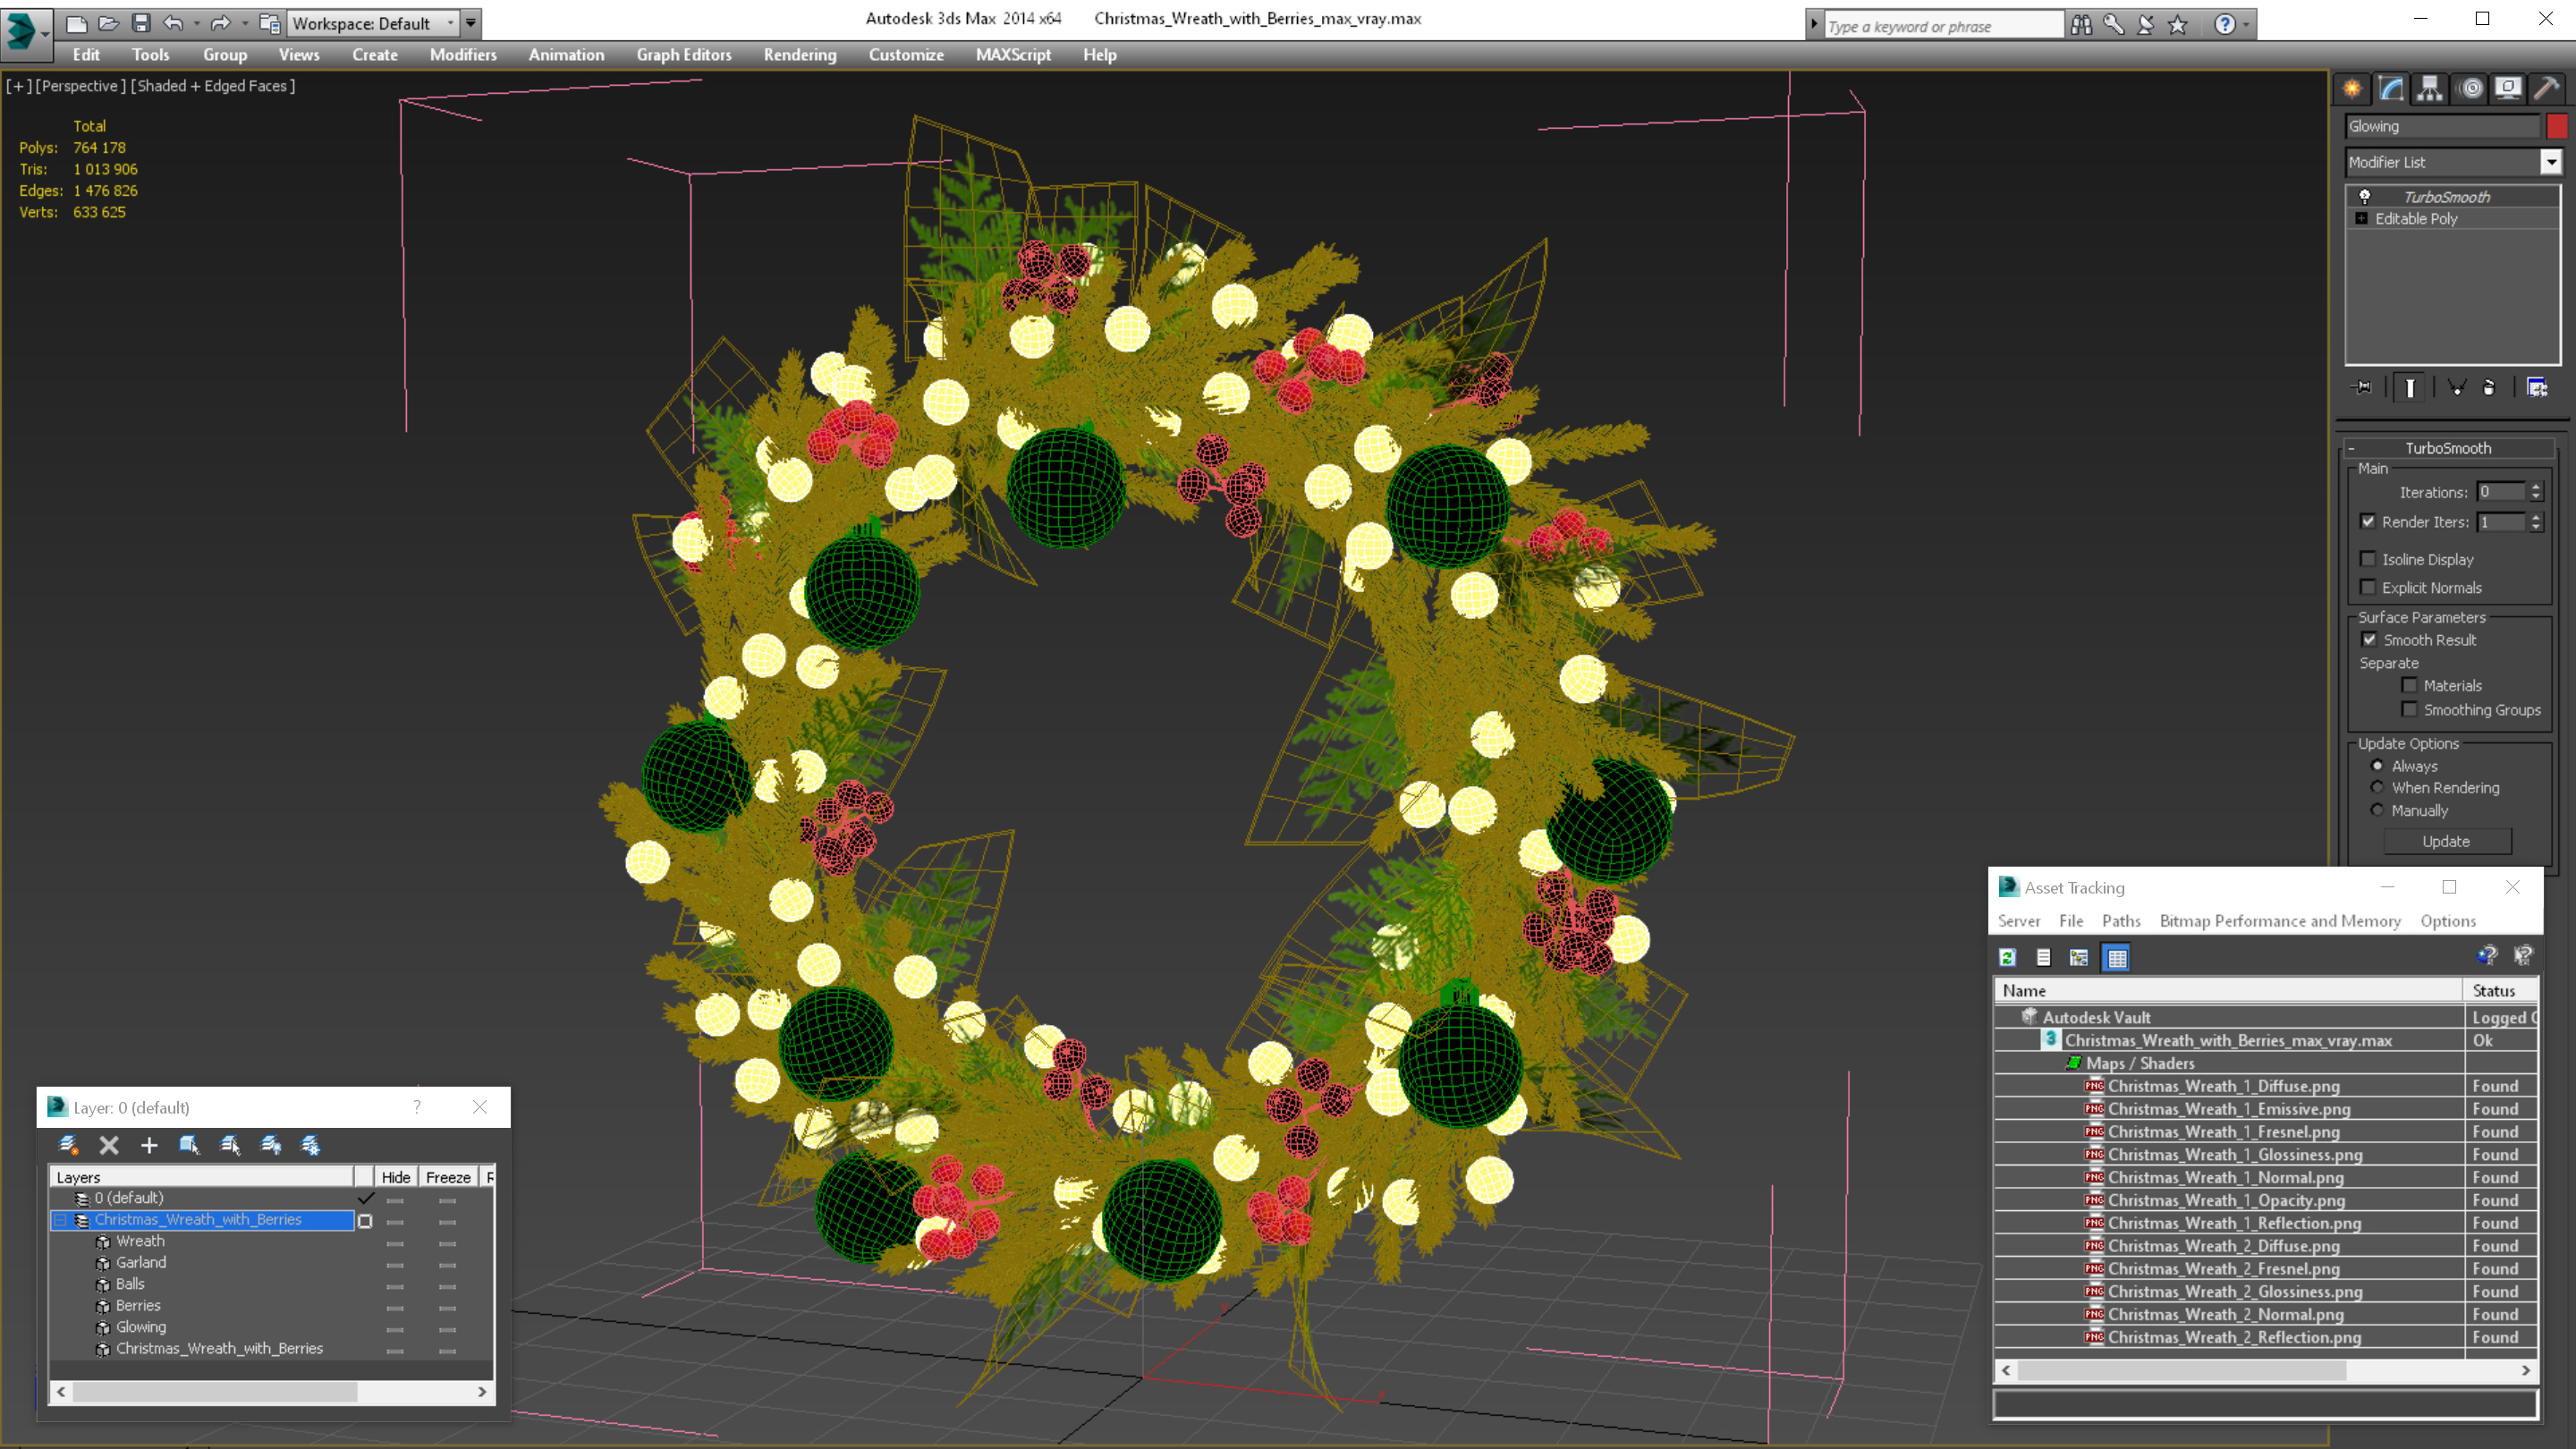Click the Status column header in Asset Tracking
The height and width of the screenshot is (1449, 2576).
pos(2499,991)
